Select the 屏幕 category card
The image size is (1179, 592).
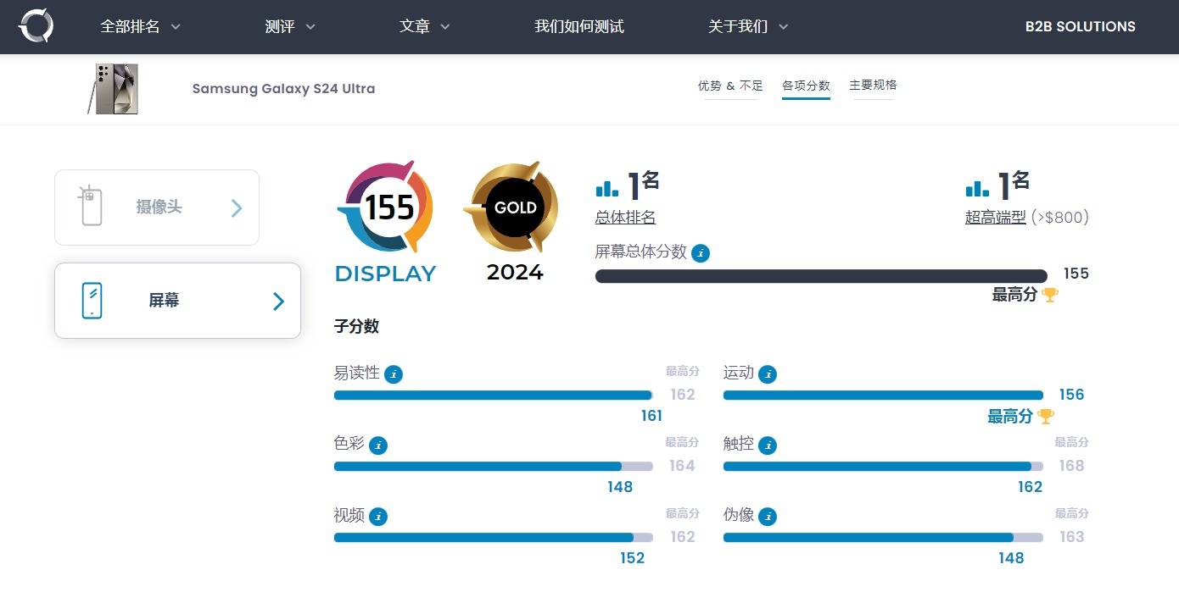177,301
